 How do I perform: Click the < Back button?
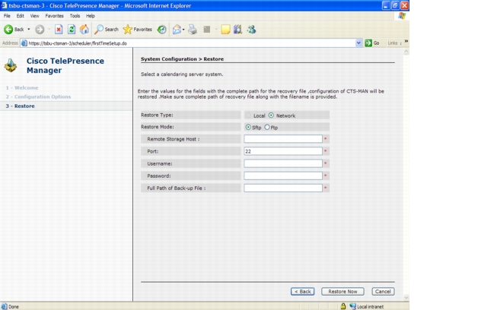pos(302,291)
